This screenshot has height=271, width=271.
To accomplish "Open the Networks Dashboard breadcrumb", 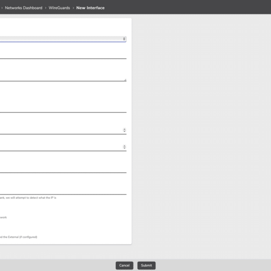I will 24,8.
